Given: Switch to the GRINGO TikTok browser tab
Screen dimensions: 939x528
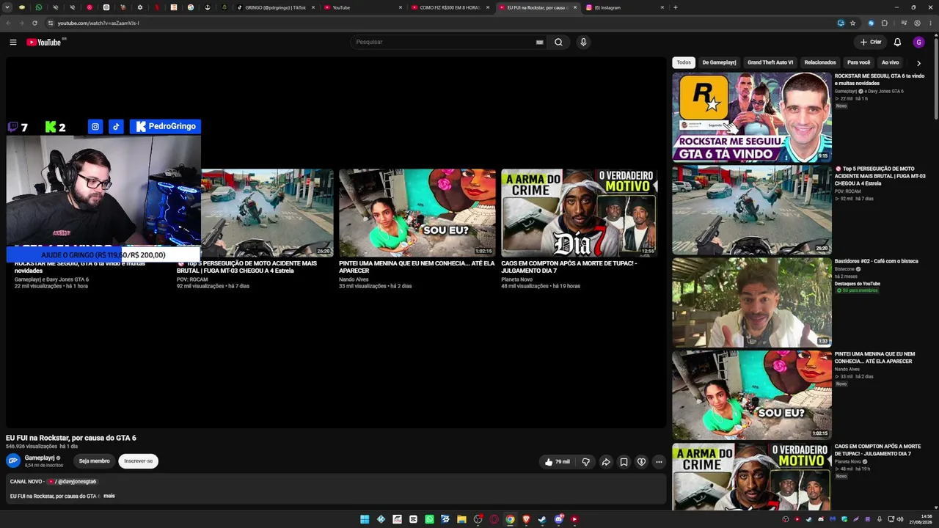Looking at the screenshot, I should point(276,7).
